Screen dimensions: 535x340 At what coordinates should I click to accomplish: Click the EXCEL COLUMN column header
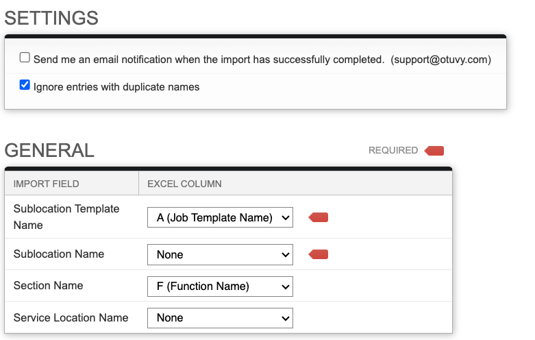click(184, 184)
